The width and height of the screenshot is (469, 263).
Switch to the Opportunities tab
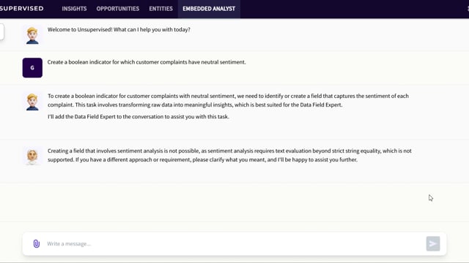tap(118, 9)
